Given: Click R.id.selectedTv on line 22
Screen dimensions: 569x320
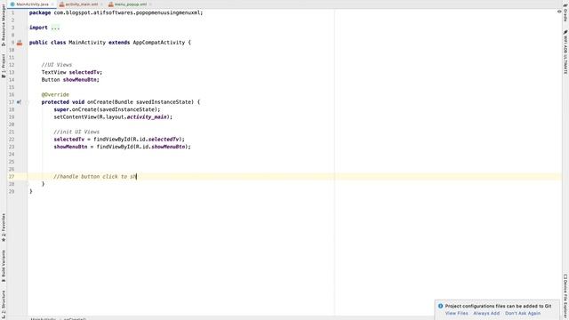Looking at the screenshot, I should (x=156, y=140).
